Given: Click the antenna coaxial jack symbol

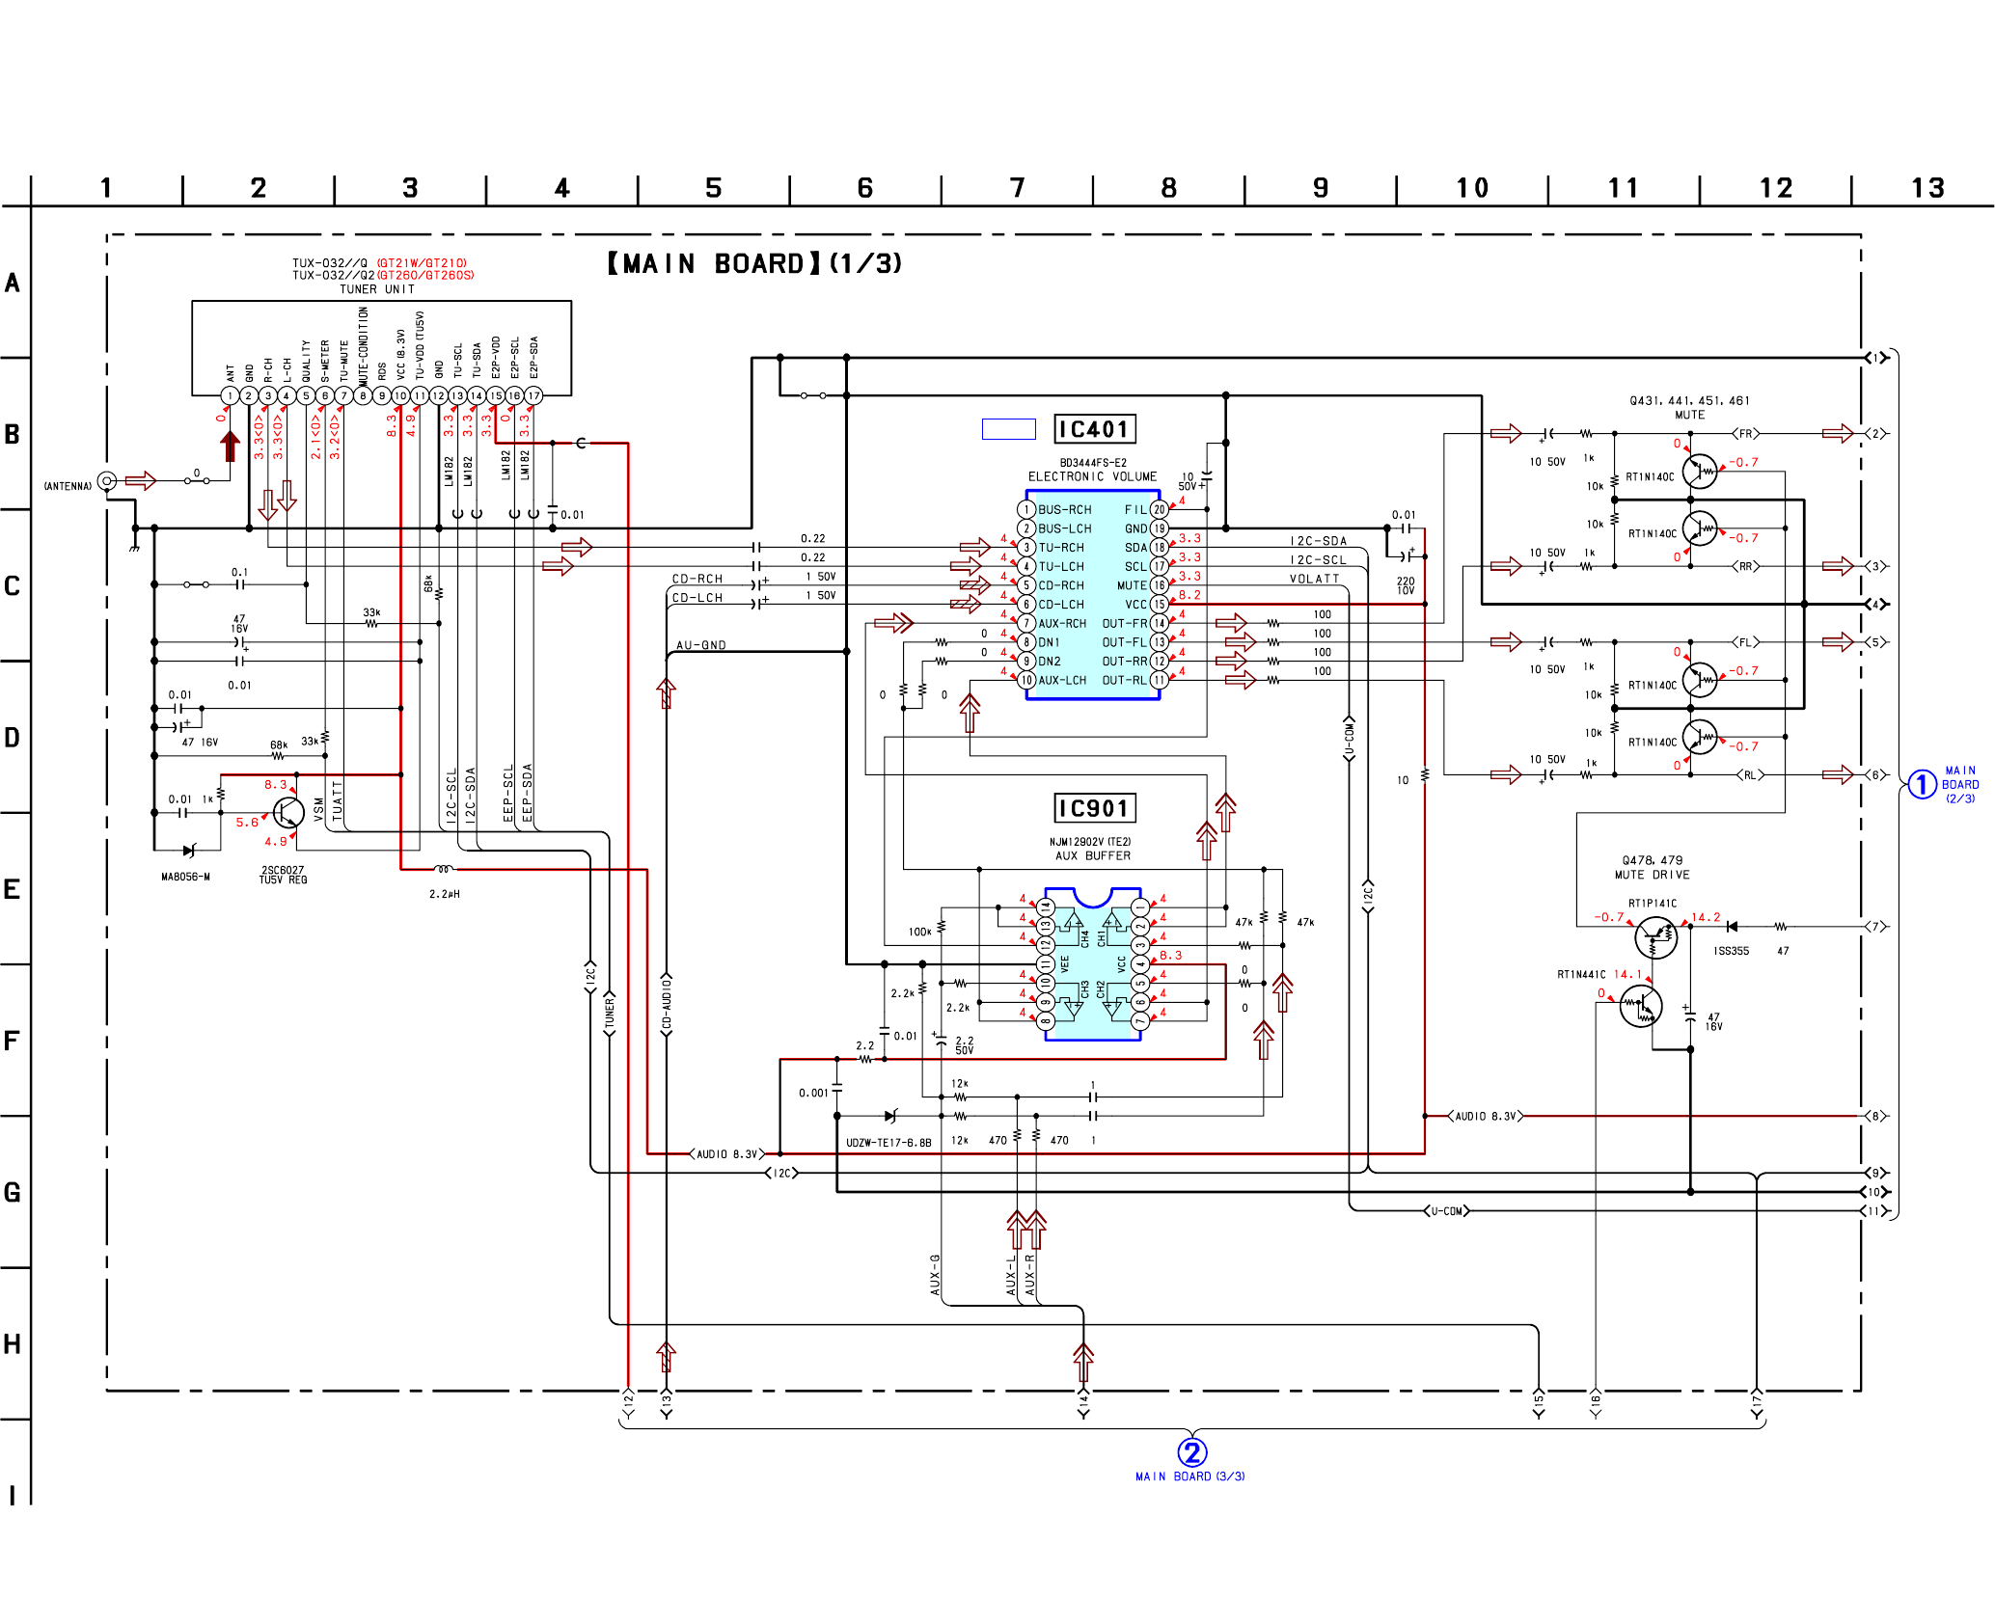Looking at the screenshot, I should point(108,480).
